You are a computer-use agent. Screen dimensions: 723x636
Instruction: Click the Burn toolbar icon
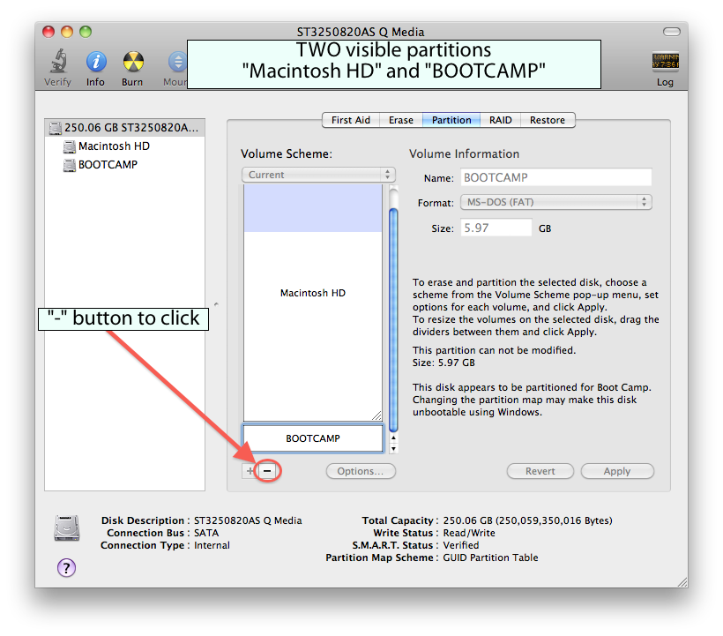(133, 62)
